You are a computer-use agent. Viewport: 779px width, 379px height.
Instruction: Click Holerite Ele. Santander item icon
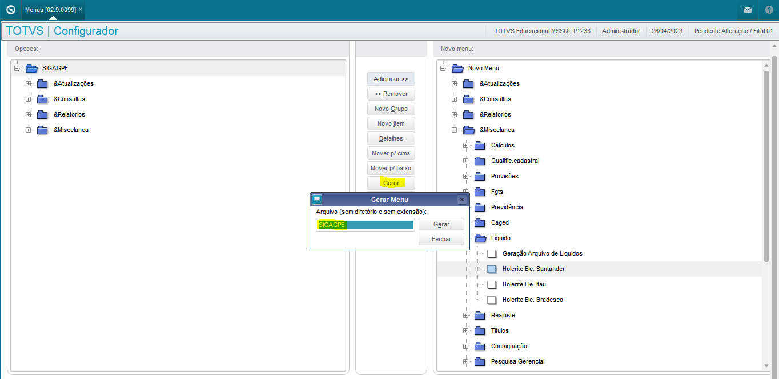point(492,269)
